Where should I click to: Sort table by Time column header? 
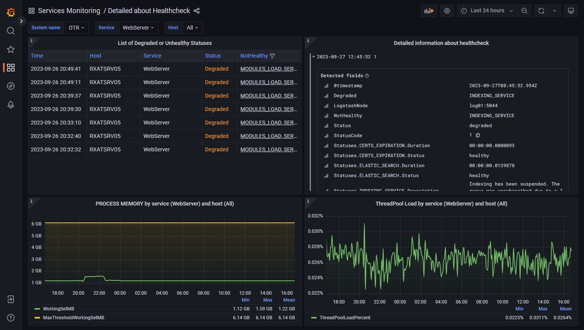click(x=37, y=56)
